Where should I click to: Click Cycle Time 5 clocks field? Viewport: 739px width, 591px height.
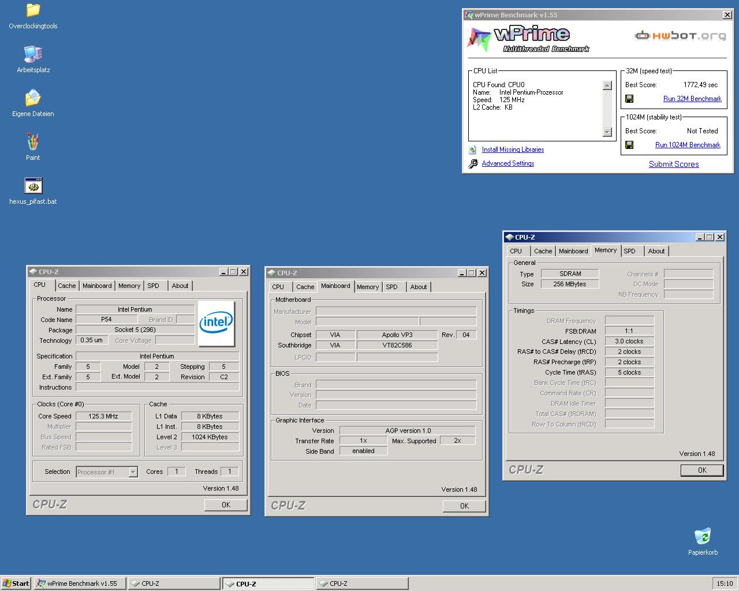629,372
